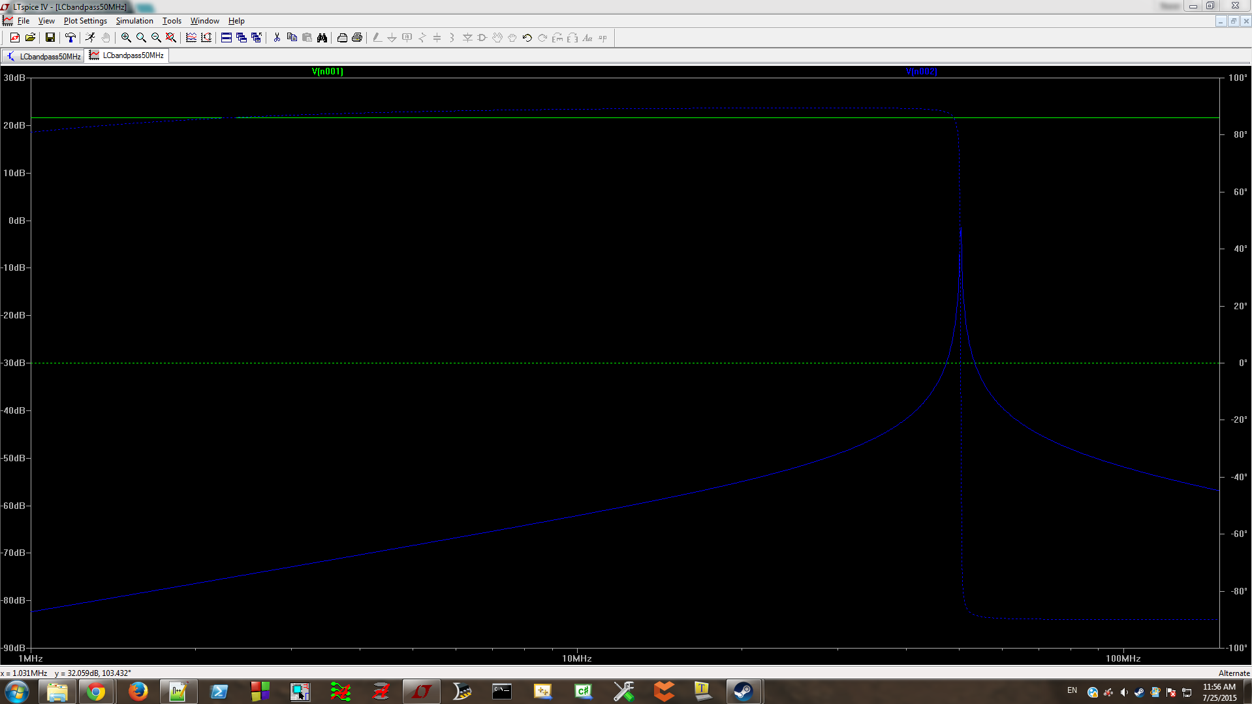Open Google Chrome from the taskbar
This screenshot has width=1252, height=704.
pos(96,692)
